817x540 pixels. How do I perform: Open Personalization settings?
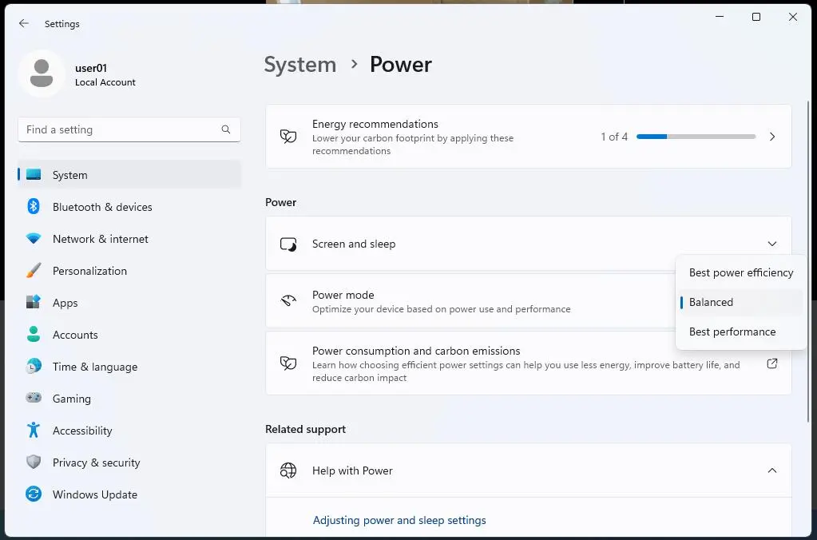tap(129, 271)
